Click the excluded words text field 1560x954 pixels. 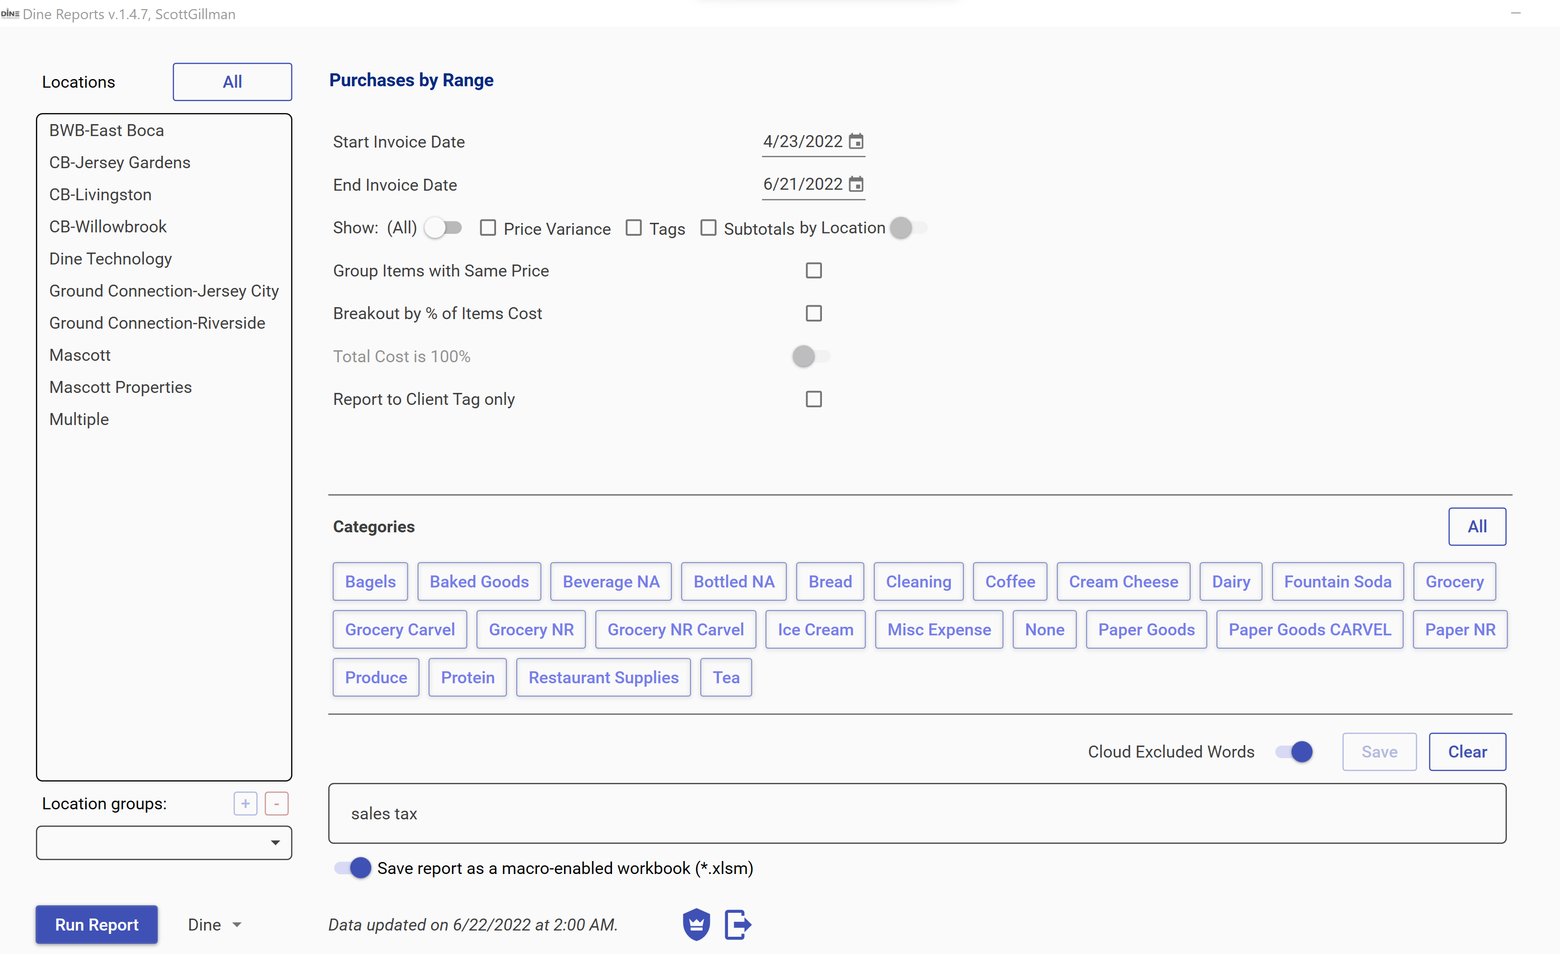point(917,814)
